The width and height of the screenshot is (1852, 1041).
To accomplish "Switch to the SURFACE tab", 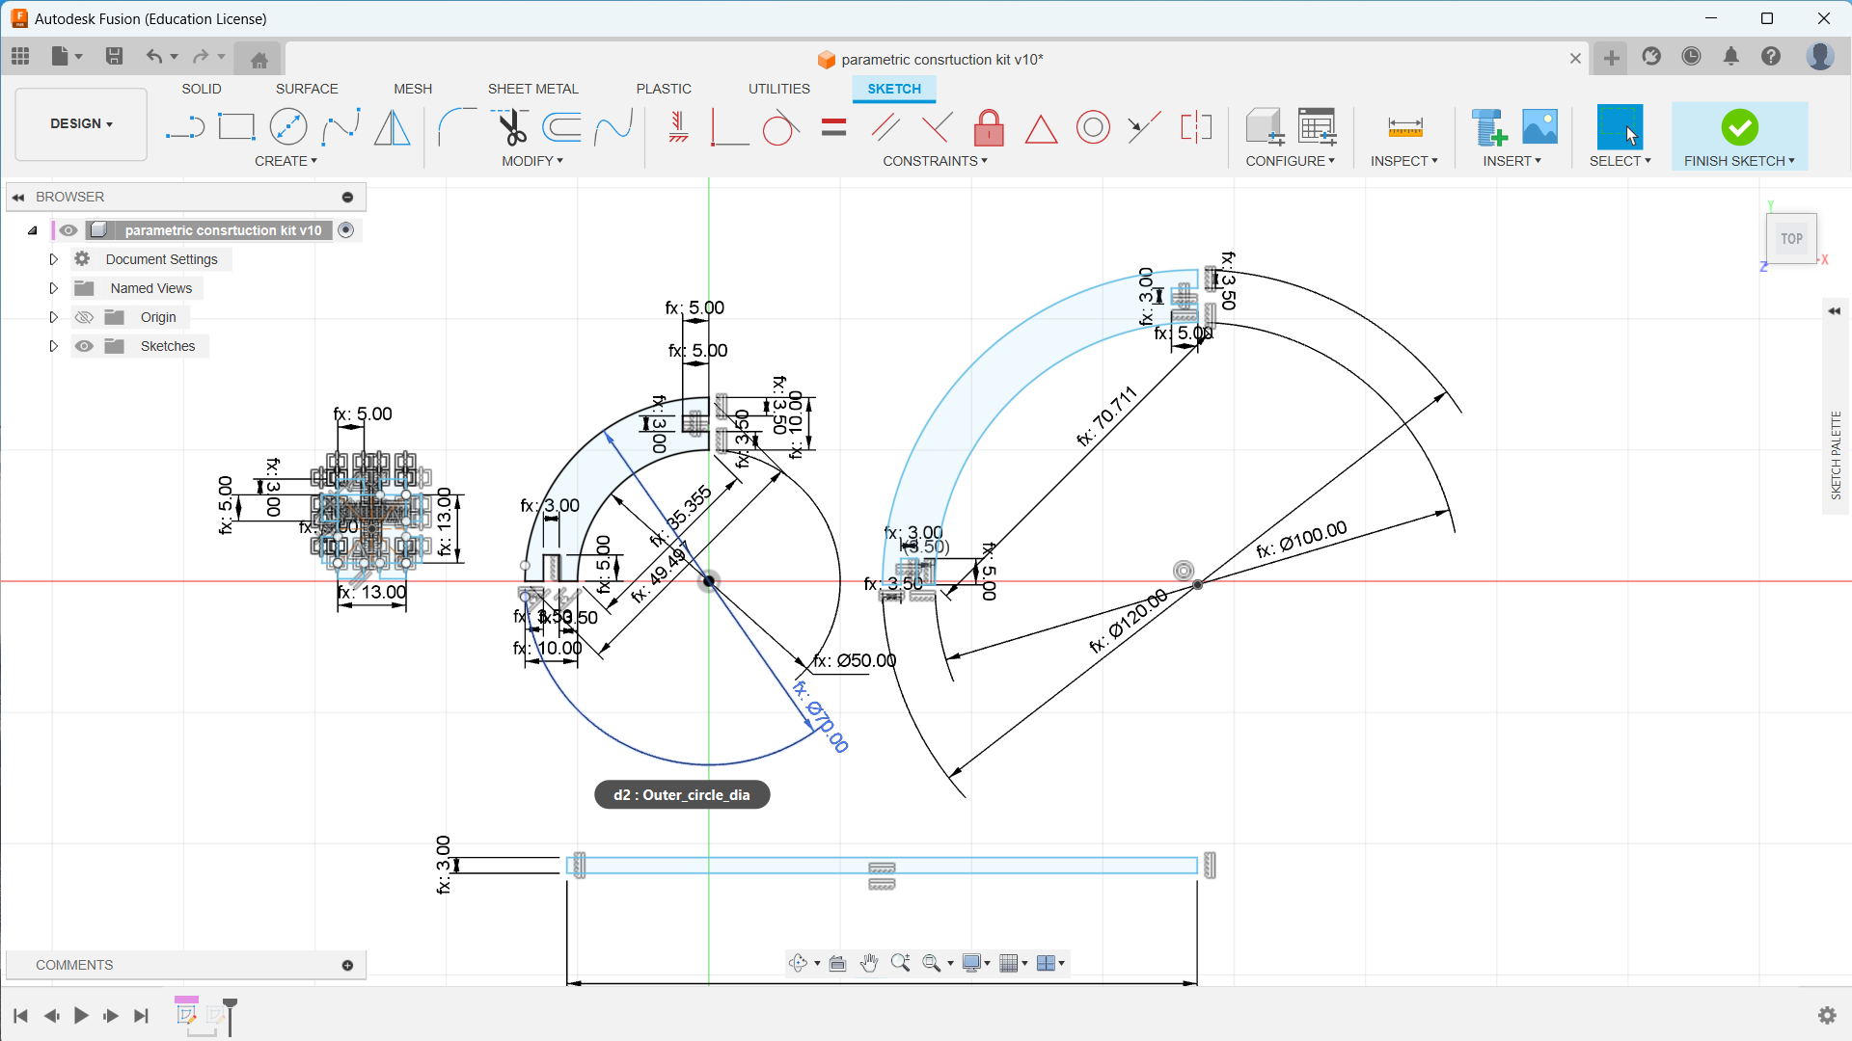I will pyautogui.click(x=307, y=89).
